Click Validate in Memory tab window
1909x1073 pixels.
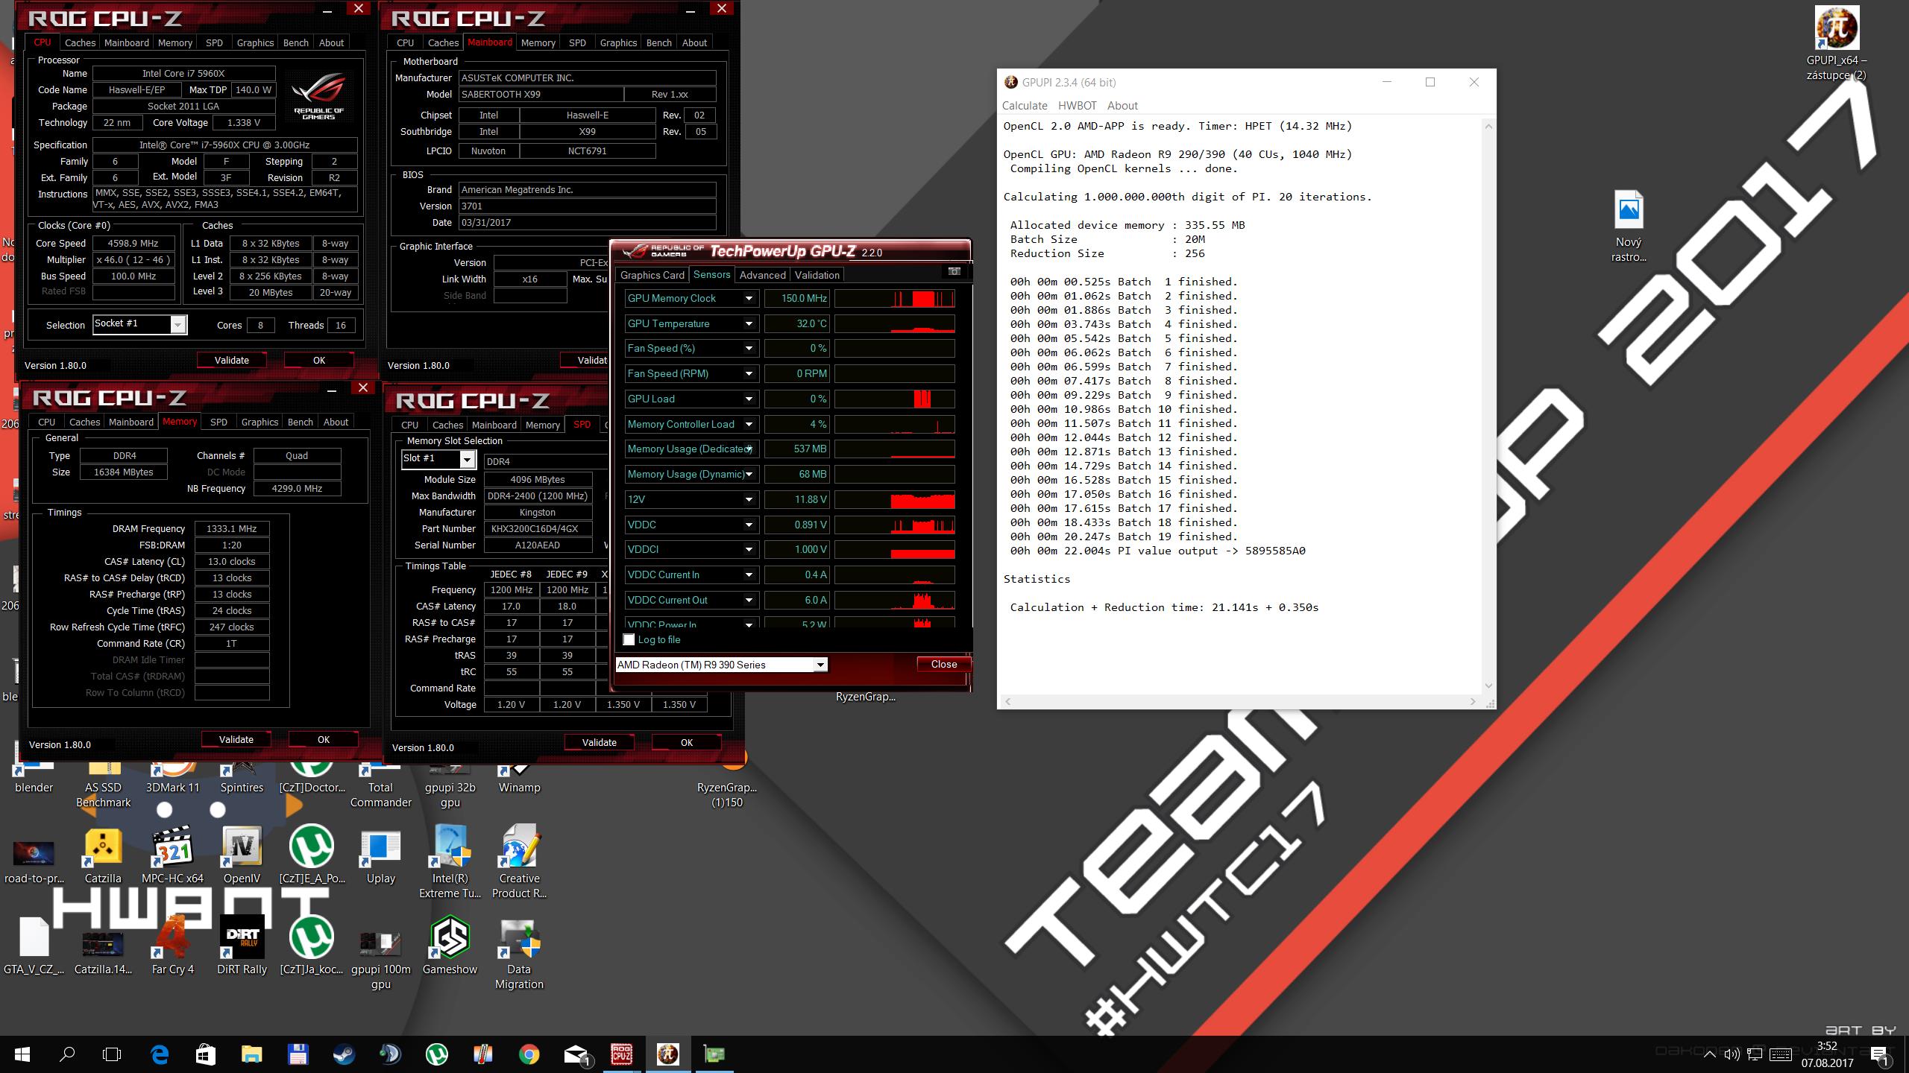(x=236, y=739)
